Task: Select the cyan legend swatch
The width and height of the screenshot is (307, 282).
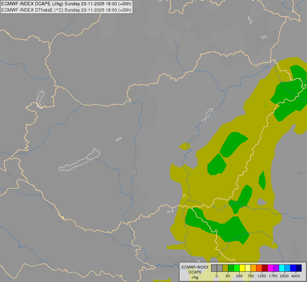Action: [282, 268]
